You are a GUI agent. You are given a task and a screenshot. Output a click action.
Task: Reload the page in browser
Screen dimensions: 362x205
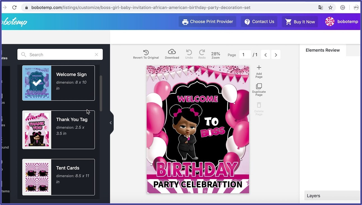(x=14, y=8)
